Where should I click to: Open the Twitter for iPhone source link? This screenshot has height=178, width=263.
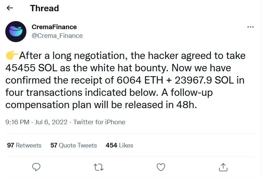pos(99,122)
